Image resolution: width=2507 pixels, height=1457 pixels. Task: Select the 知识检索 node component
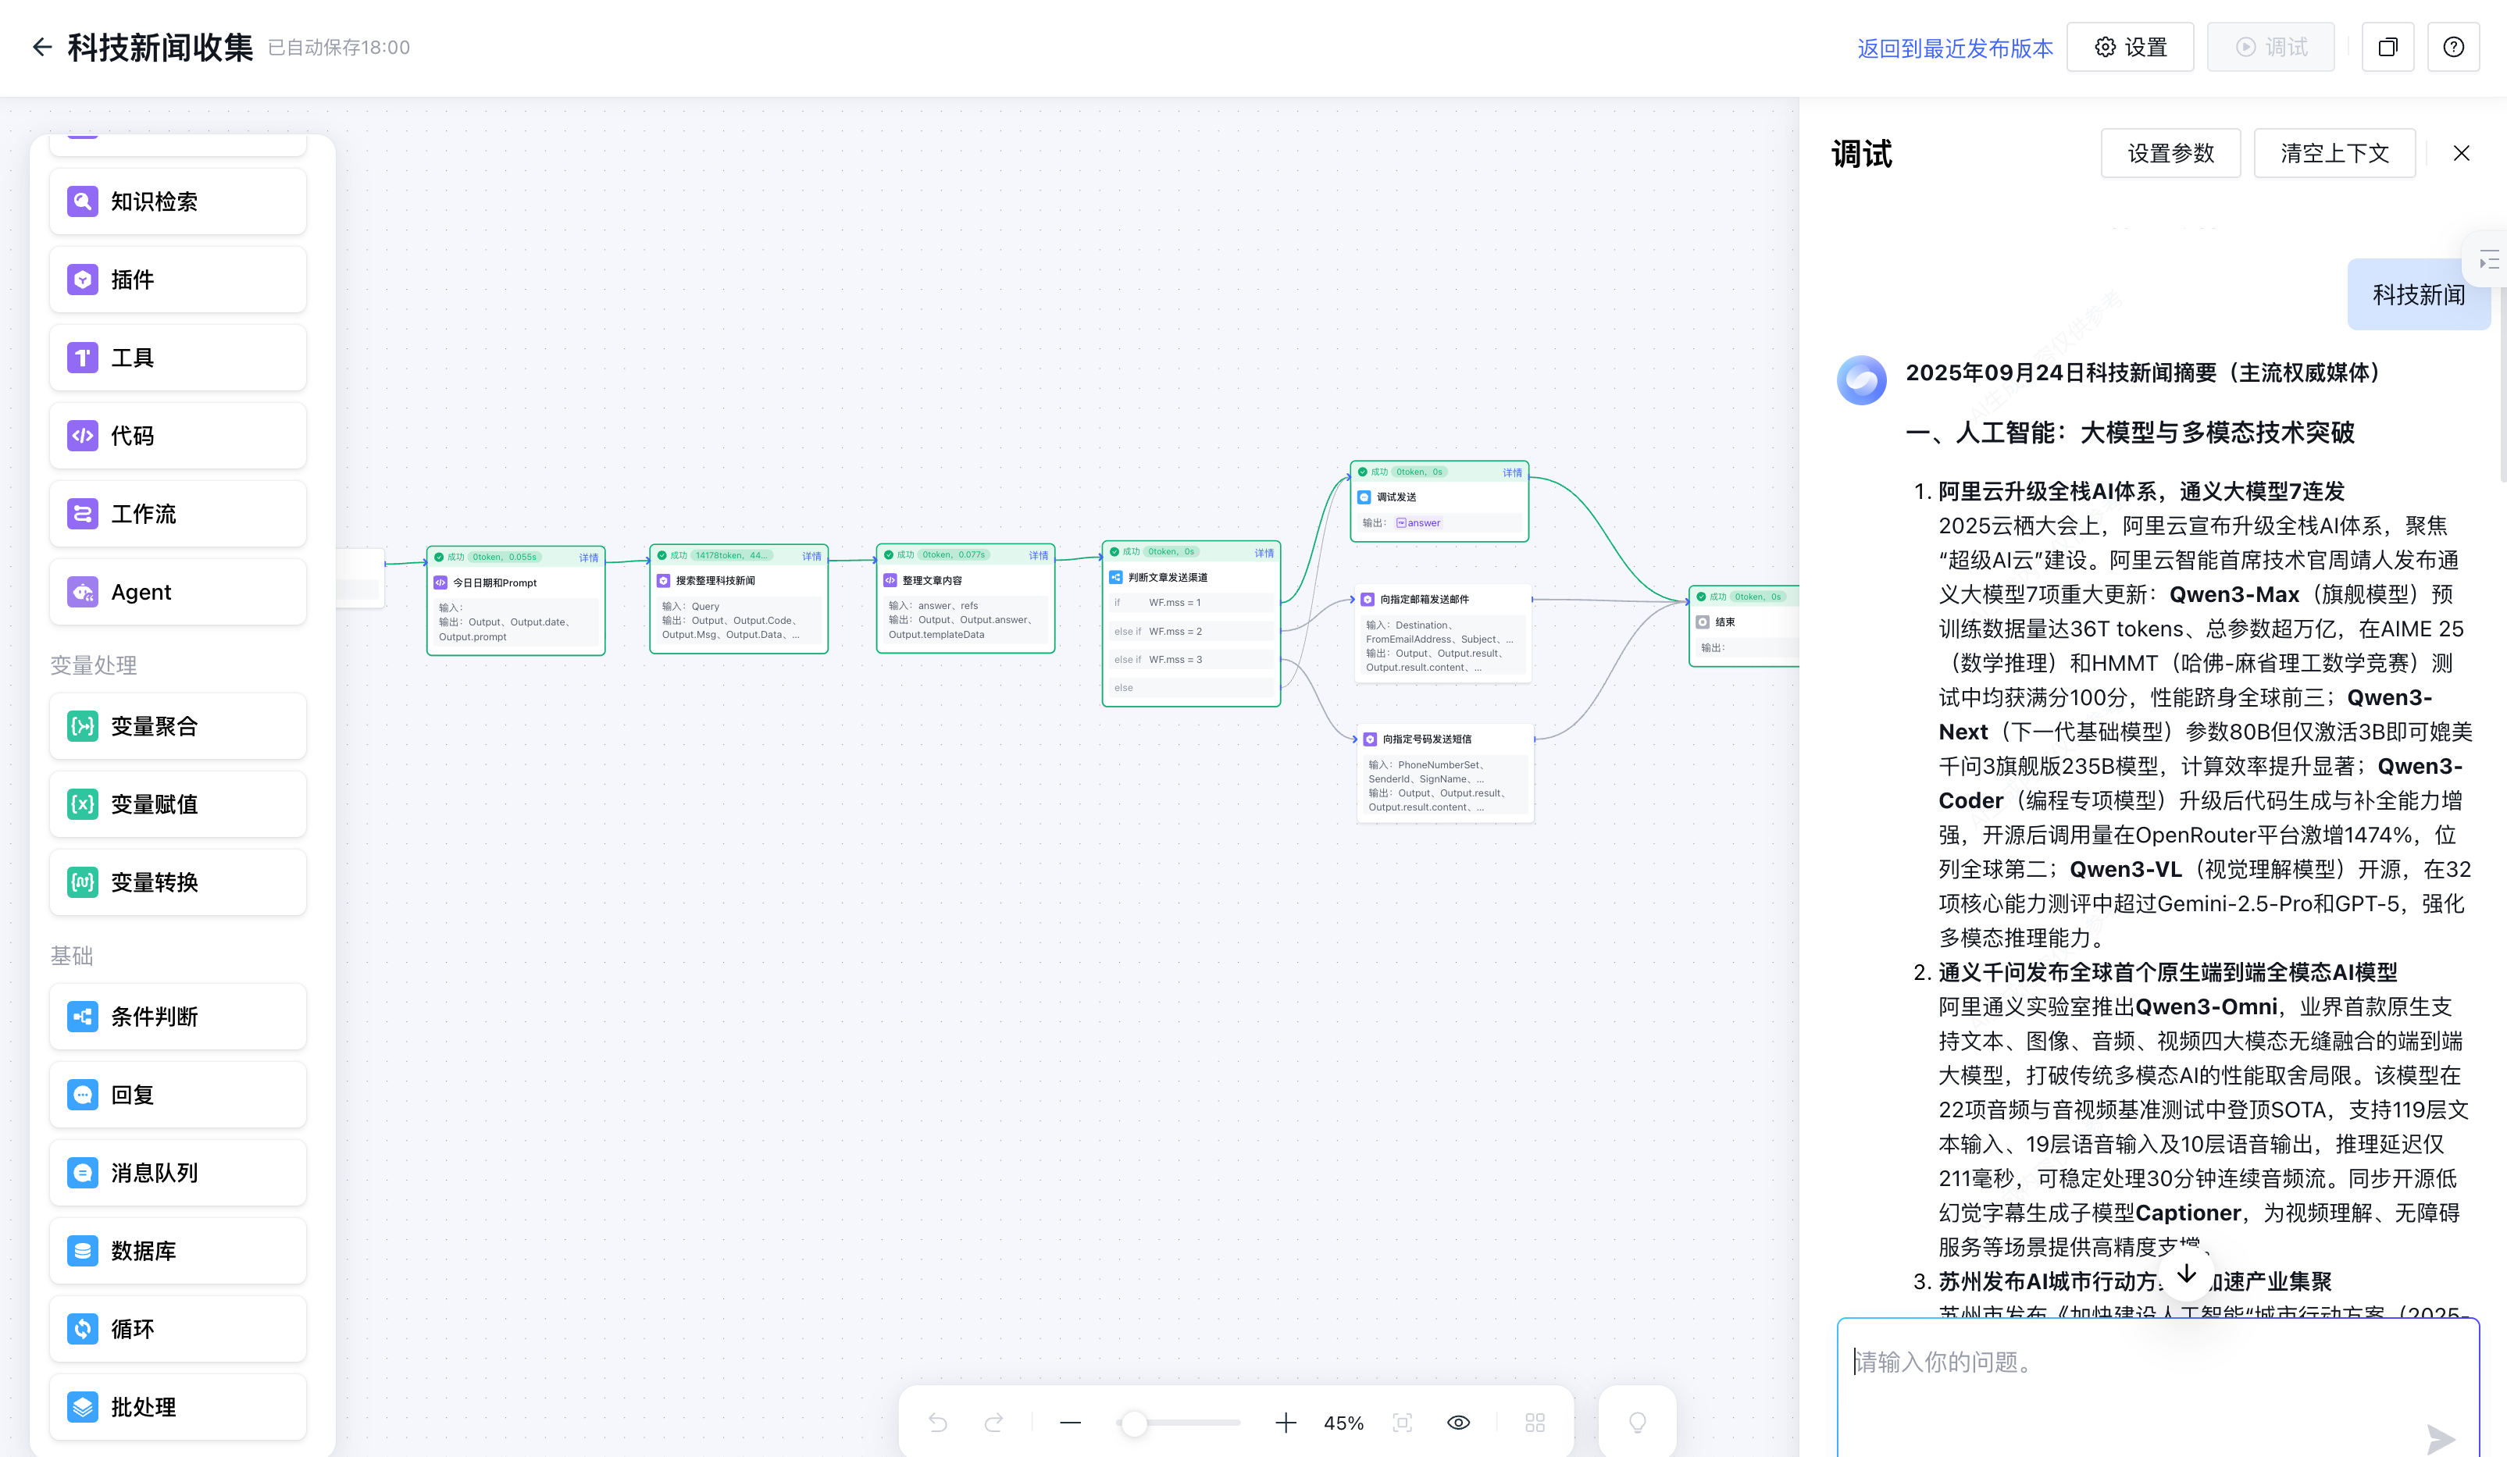[178, 202]
